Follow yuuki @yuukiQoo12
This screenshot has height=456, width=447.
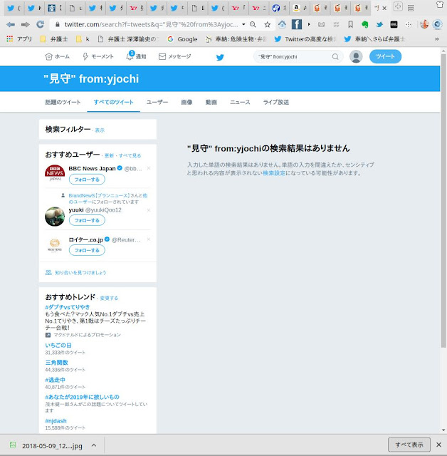(x=87, y=220)
